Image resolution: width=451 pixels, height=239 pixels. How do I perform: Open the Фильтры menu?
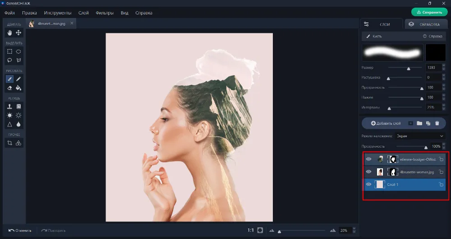click(105, 13)
